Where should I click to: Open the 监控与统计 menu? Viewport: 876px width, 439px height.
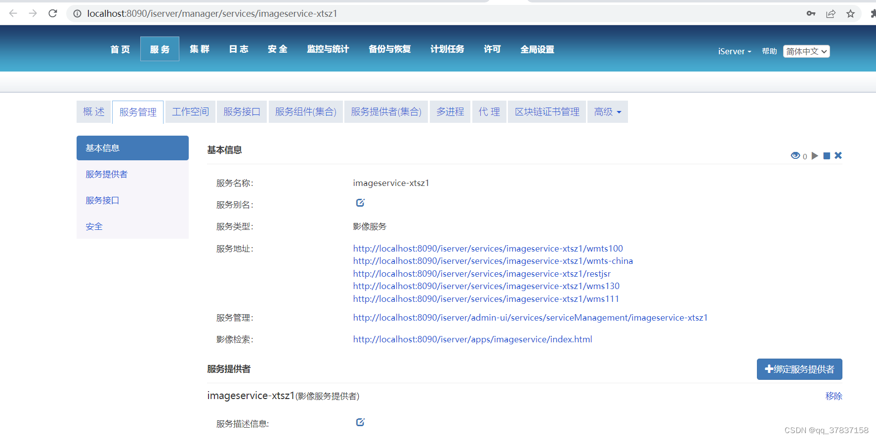pos(328,49)
